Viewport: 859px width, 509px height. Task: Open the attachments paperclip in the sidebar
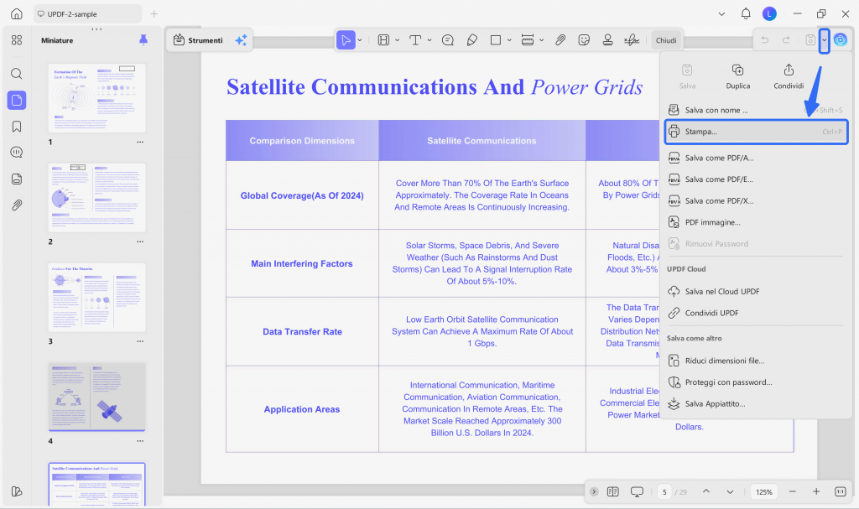(x=17, y=205)
